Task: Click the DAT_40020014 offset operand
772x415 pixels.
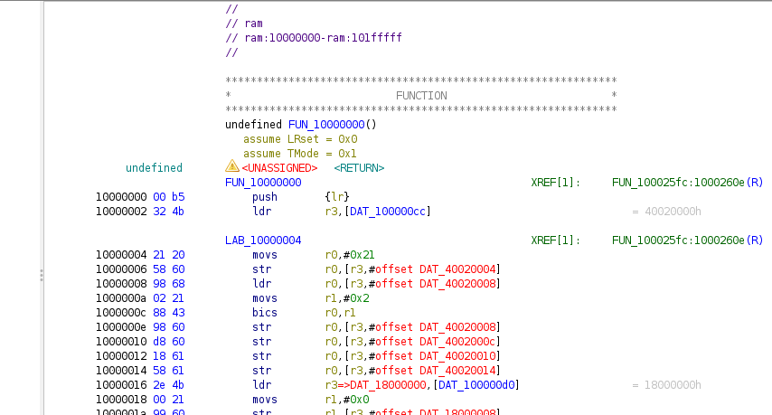Action: (x=459, y=371)
